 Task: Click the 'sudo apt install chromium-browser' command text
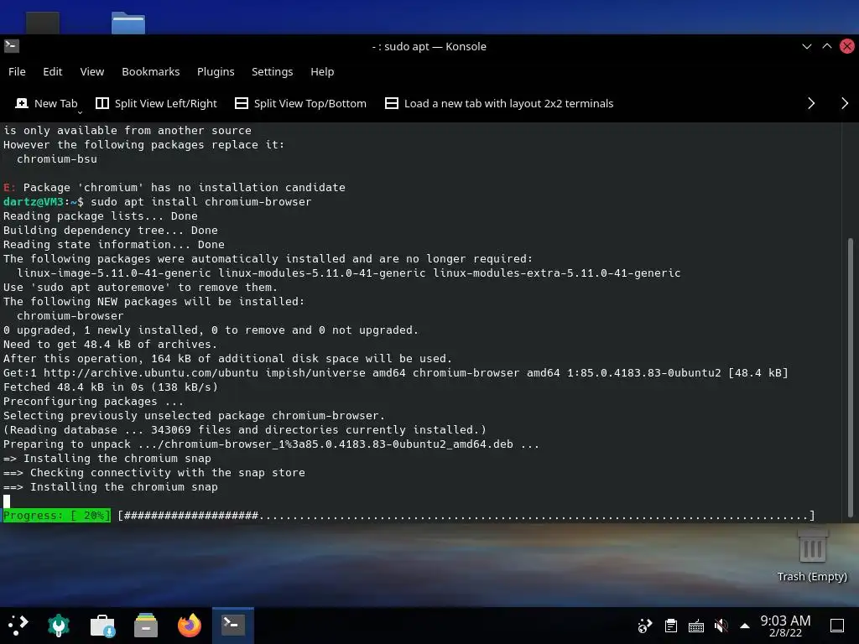[201, 201]
